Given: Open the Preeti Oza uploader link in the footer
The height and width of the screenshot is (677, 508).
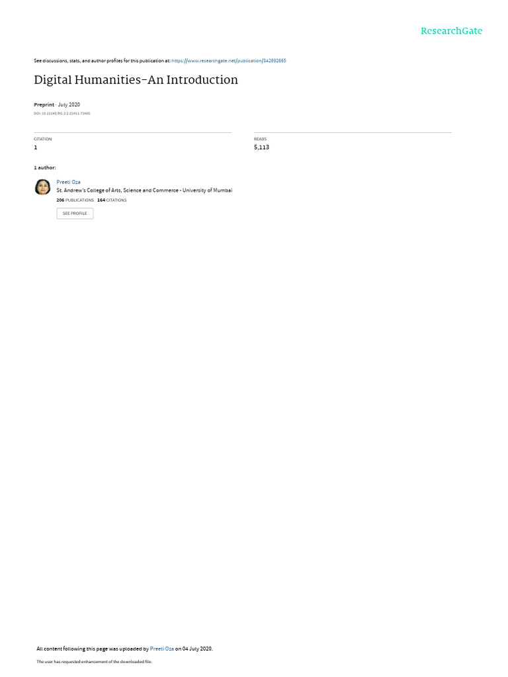Looking at the screenshot, I should (162, 649).
